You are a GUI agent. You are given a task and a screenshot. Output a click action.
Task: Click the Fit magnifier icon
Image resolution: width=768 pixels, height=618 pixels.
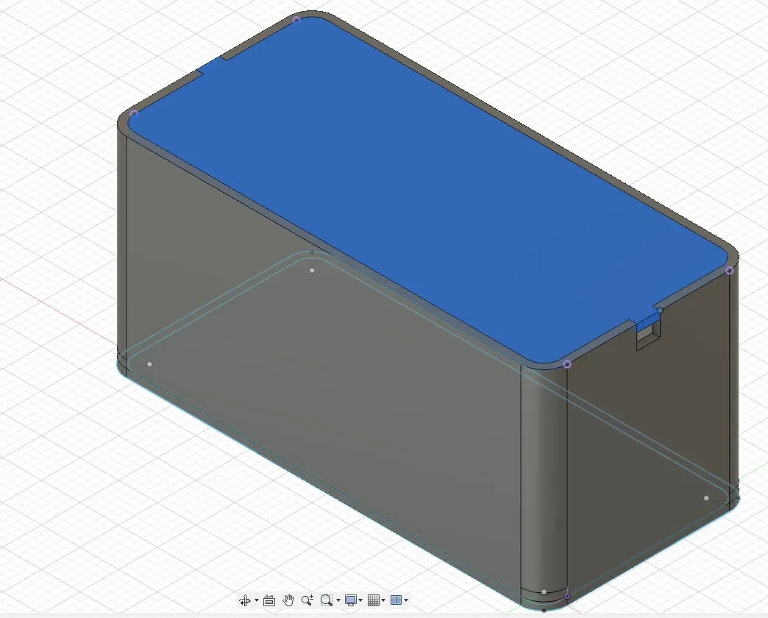[327, 600]
